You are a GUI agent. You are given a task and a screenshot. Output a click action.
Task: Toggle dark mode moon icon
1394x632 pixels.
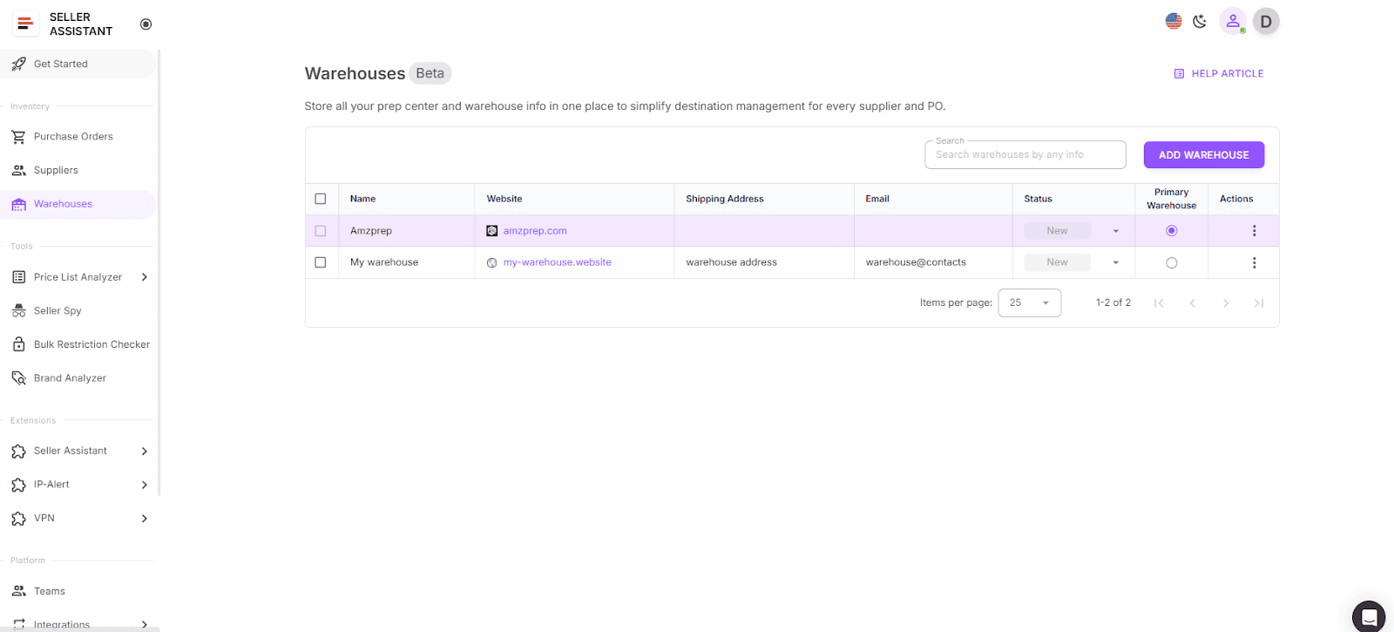click(x=1200, y=21)
